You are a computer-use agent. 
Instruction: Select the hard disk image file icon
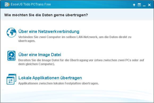11,56
